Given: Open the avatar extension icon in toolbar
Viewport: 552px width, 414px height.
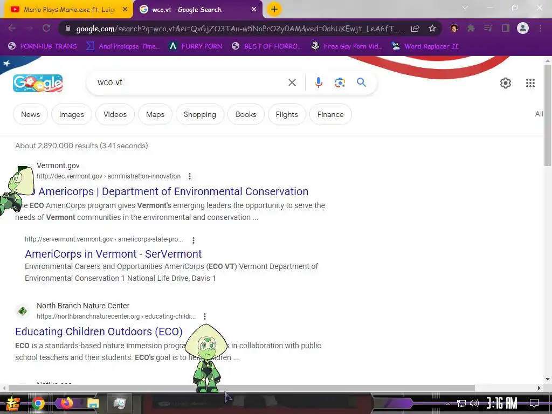Looking at the screenshot, I should click(454, 28).
